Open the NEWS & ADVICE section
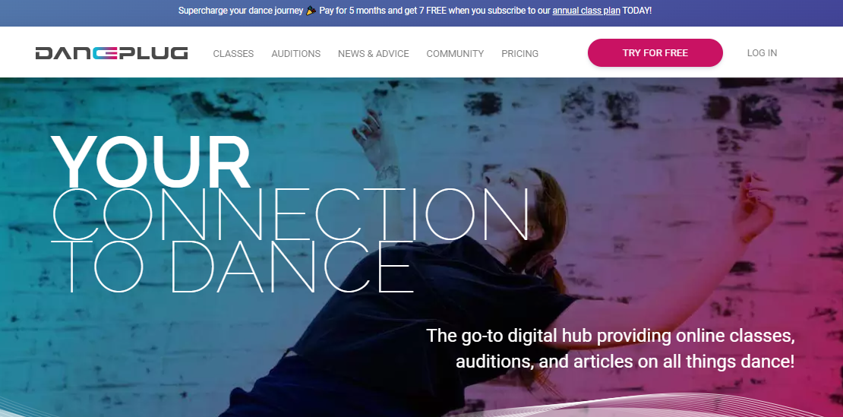Image resolution: width=843 pixels, height=417 pixels. pos(373,54)
